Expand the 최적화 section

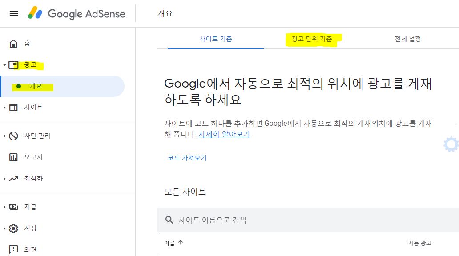pyautogui.click(x=4, y=179)
